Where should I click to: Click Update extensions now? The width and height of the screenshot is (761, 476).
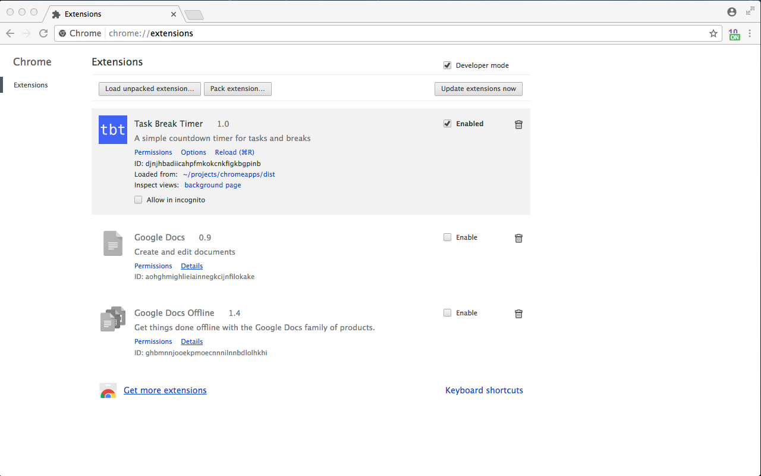(x=479, y=89)
